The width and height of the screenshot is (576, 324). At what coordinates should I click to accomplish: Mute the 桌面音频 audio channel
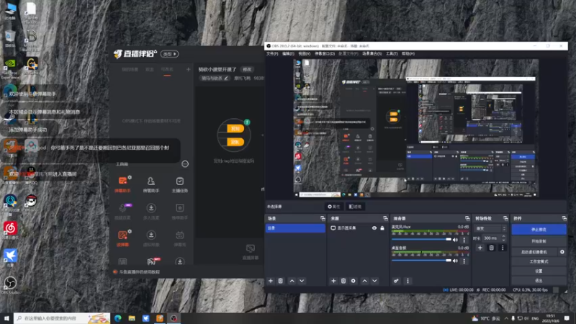(x=456, y=261)
